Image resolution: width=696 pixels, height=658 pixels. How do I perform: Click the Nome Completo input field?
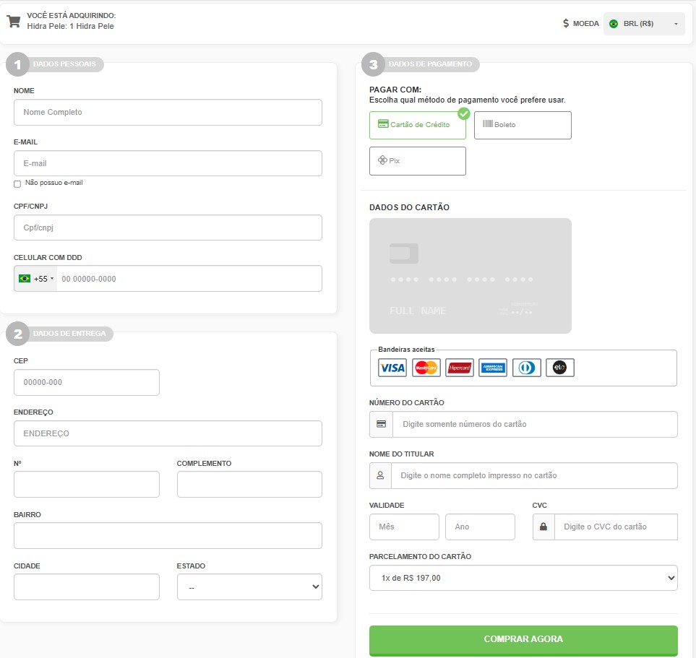point(168,113)
